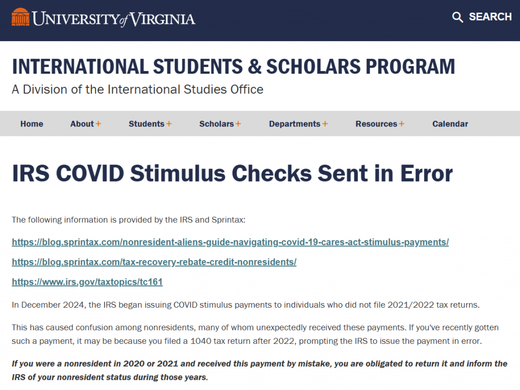Select the Scholars navigation label
This screenshot has height=390, width=520.
(216, 124)
